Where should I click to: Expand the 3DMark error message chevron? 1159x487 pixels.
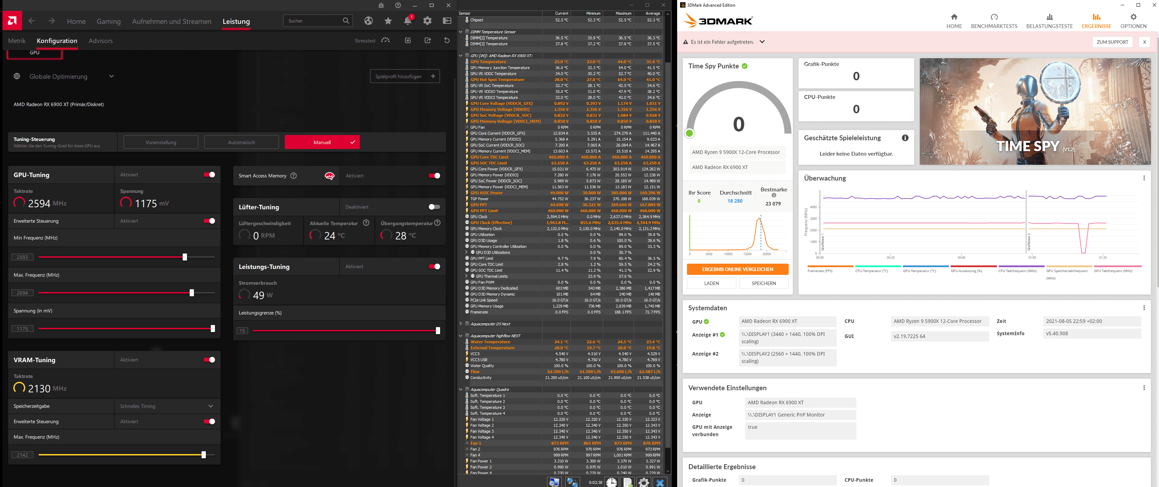[762, 42]
